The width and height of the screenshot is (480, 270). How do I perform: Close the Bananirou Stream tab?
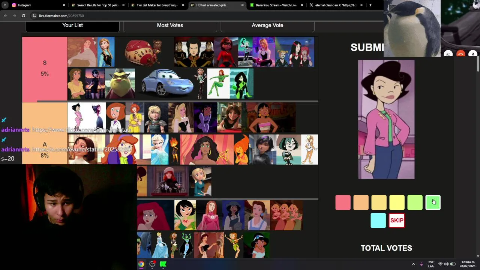pyautogui.click(x=302, y=5)
